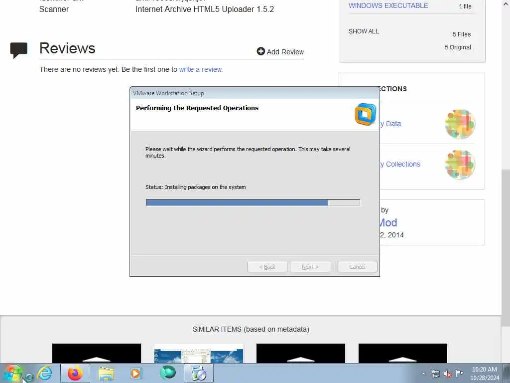Click 'Internet Archive HTML5 Uploader 1.5.2' text
Viewport: 510px width, 383px height.
[x=205, y=9]
